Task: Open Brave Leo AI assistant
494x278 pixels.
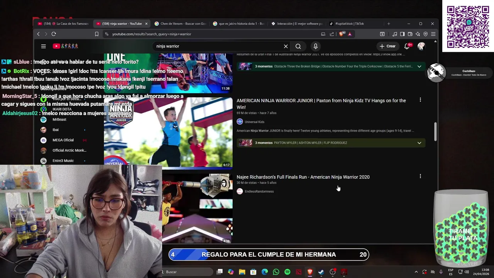Action: [418, 34]
